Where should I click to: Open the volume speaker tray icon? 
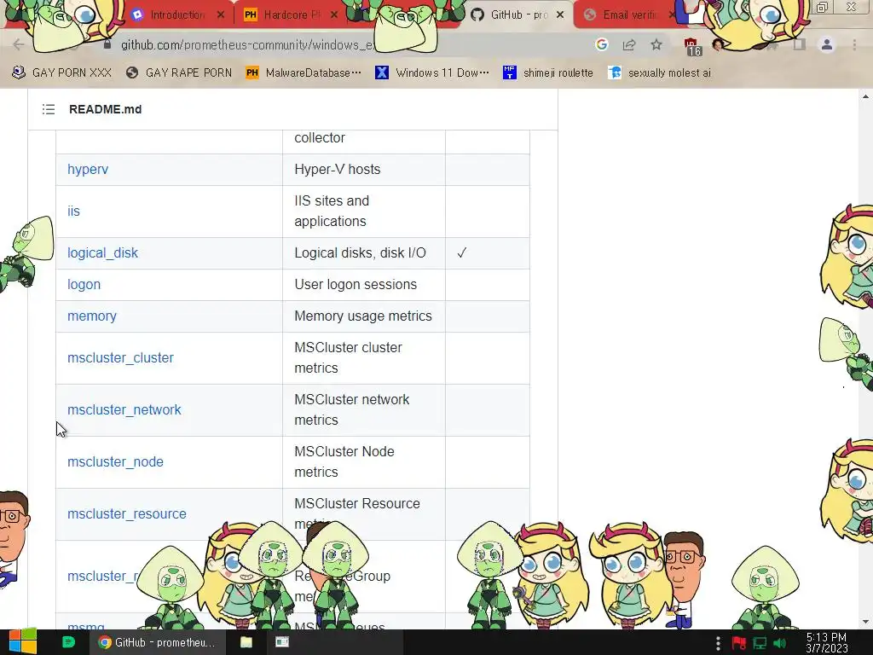pos(779,643)
